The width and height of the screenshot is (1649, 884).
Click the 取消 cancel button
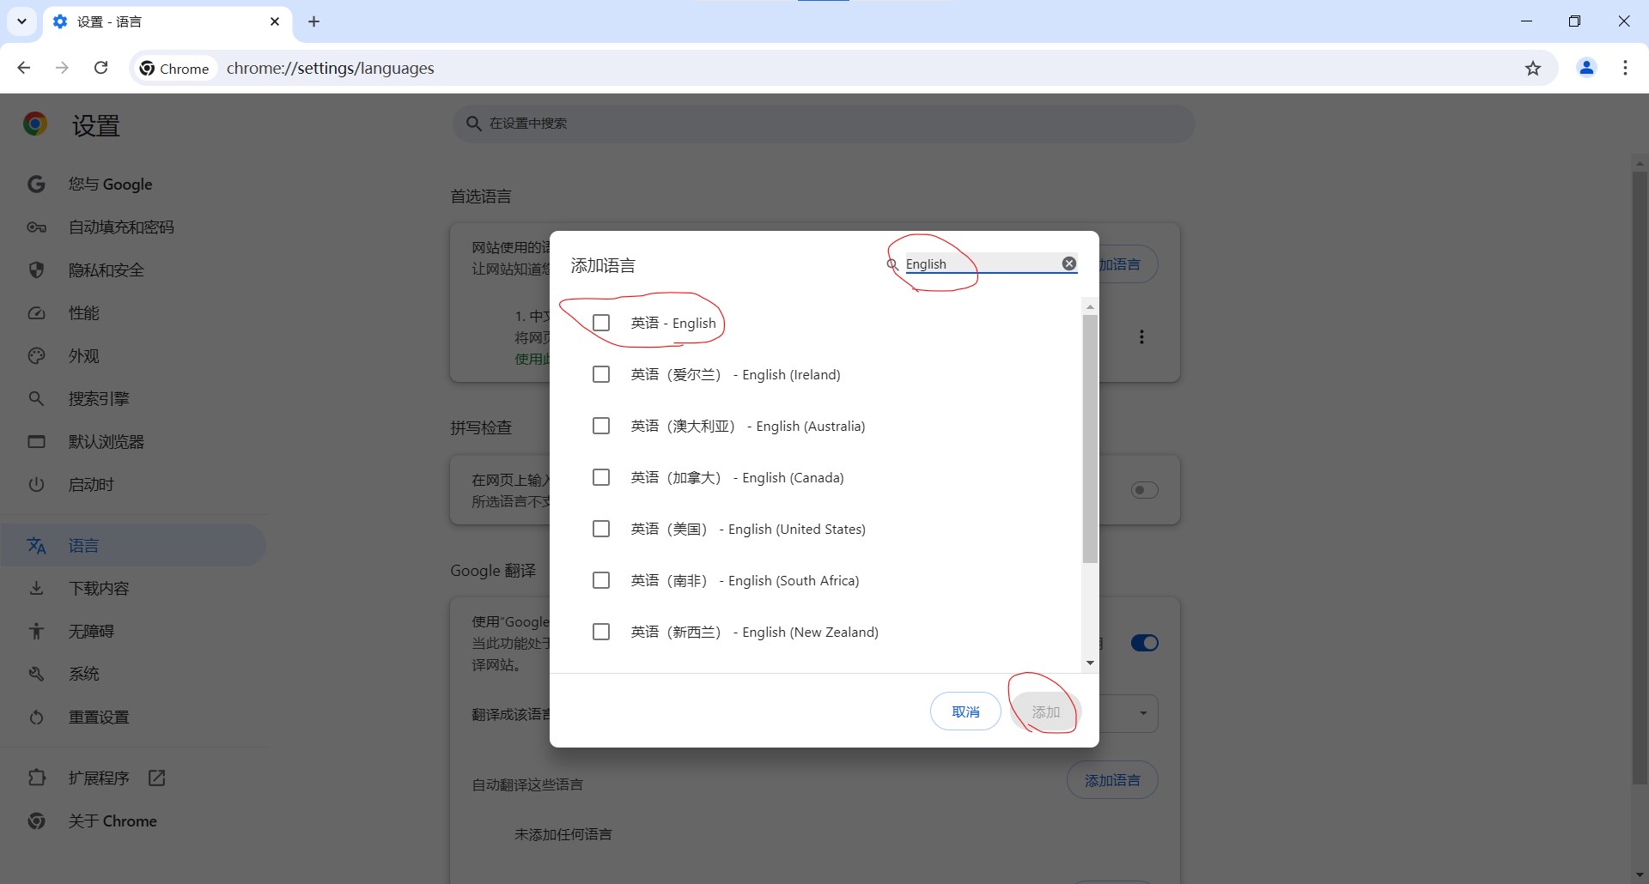[x=965, y=711]
